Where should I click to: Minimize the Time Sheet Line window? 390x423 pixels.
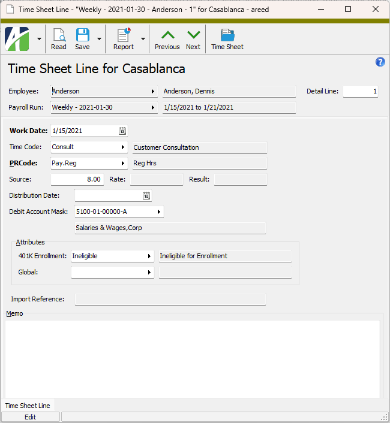321,9
